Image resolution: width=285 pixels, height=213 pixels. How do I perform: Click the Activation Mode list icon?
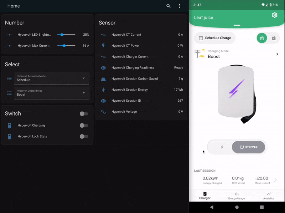[10, 78]
